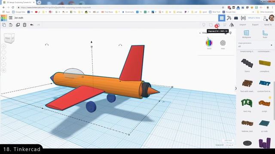275x154 pixels.
Task: Select the hebrew_text shape
Action: (247, 123)
